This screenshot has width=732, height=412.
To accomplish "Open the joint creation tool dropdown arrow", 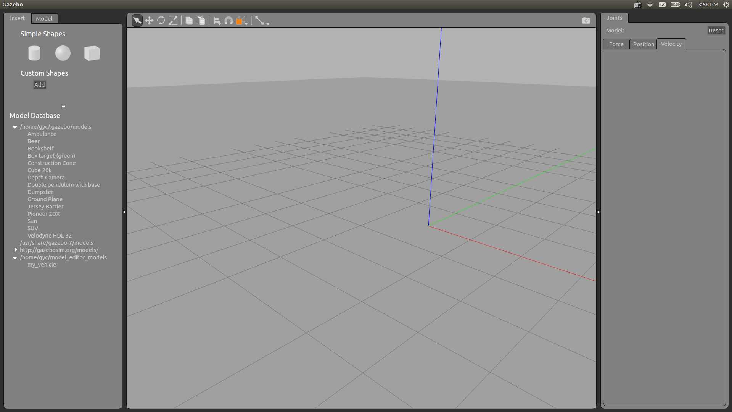I will coord(268,24).
